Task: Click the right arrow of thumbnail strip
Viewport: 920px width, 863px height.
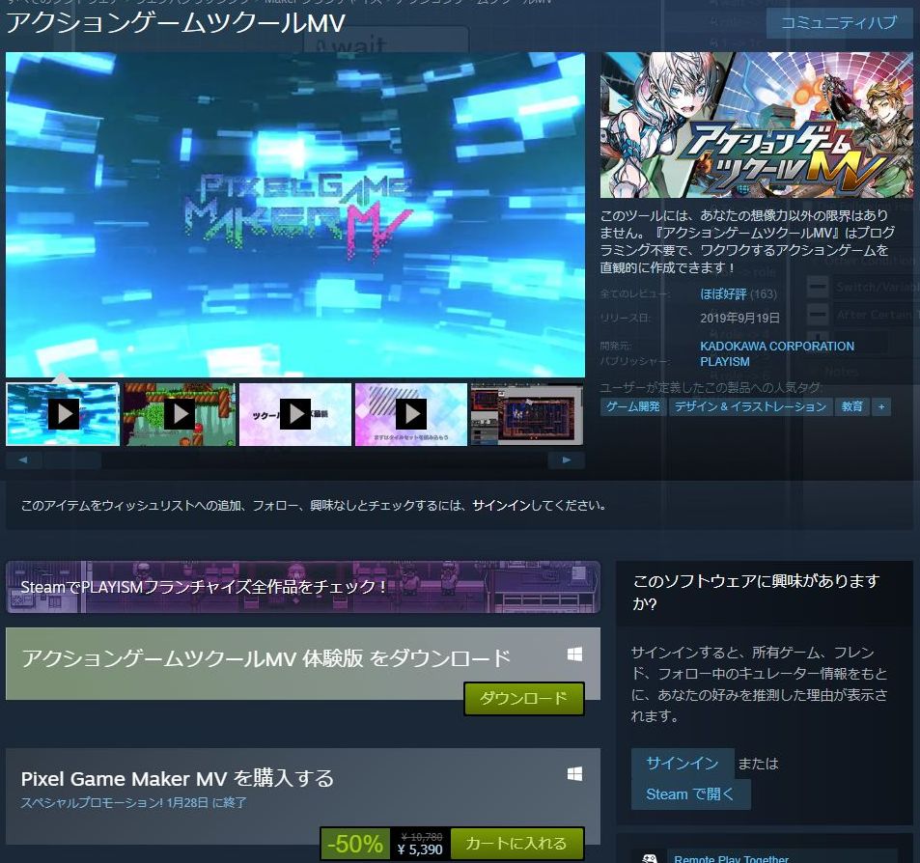Action: (x=567, y=459)
